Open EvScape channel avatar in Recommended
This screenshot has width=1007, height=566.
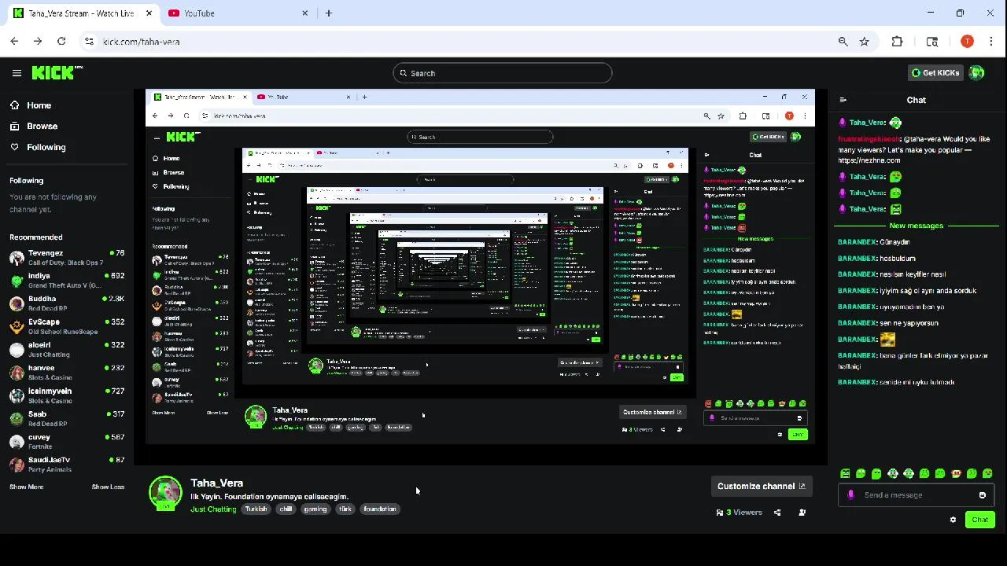(17, 326)
